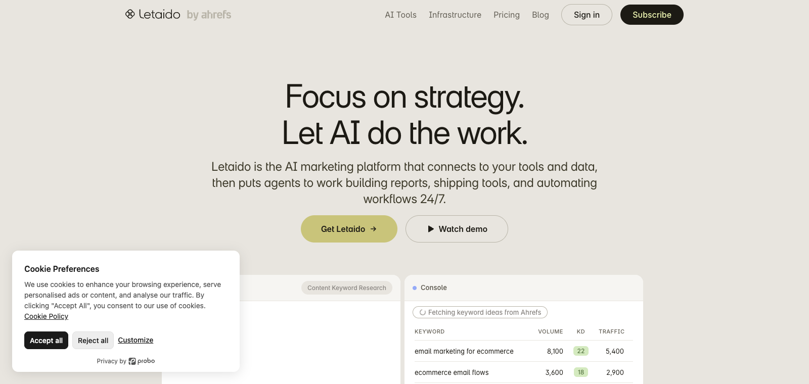This screenshot has height=384, width=809.
Task: Click the KD badge showing 18
Action: [581, 372]
